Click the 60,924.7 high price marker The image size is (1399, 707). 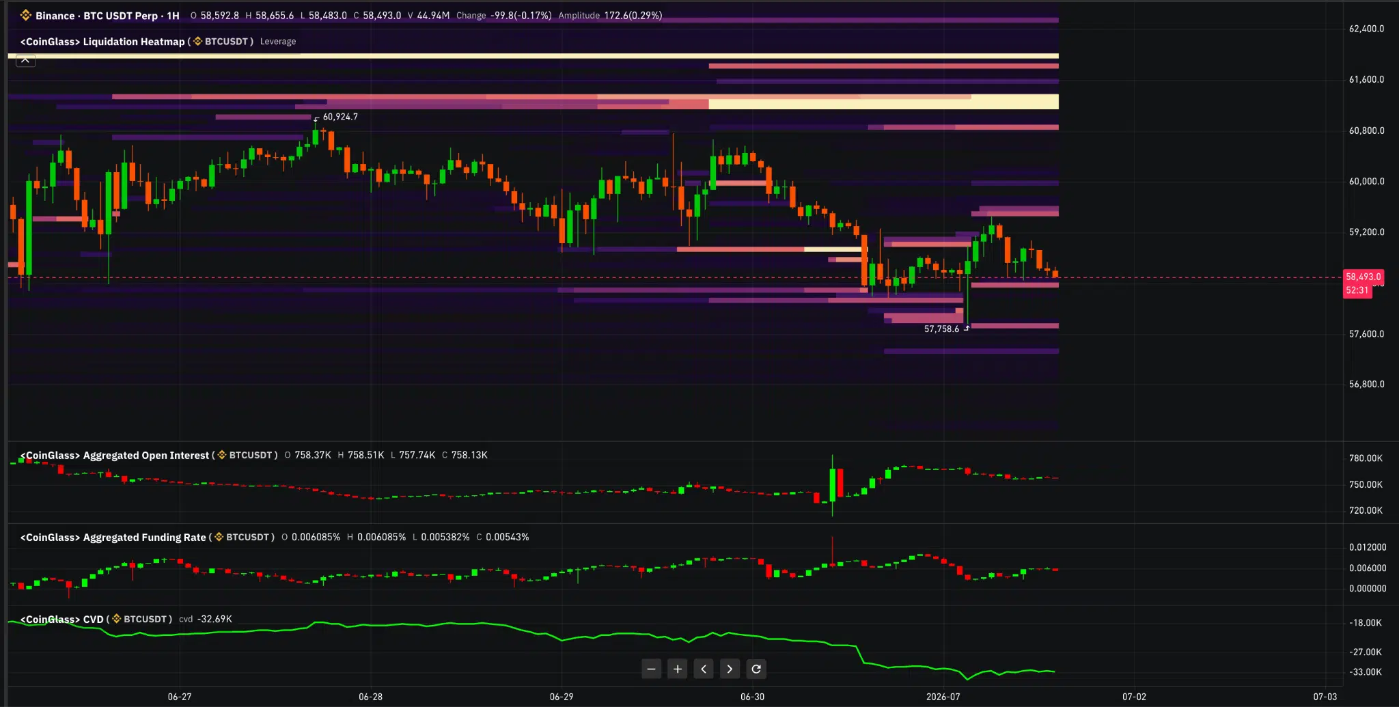point(340,117)
